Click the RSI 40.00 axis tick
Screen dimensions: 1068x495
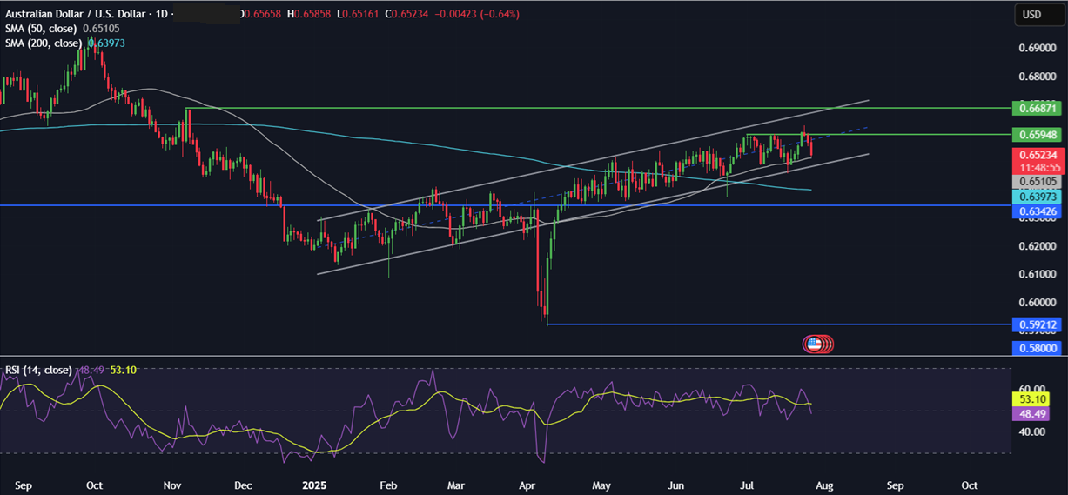coord(1031,432)
